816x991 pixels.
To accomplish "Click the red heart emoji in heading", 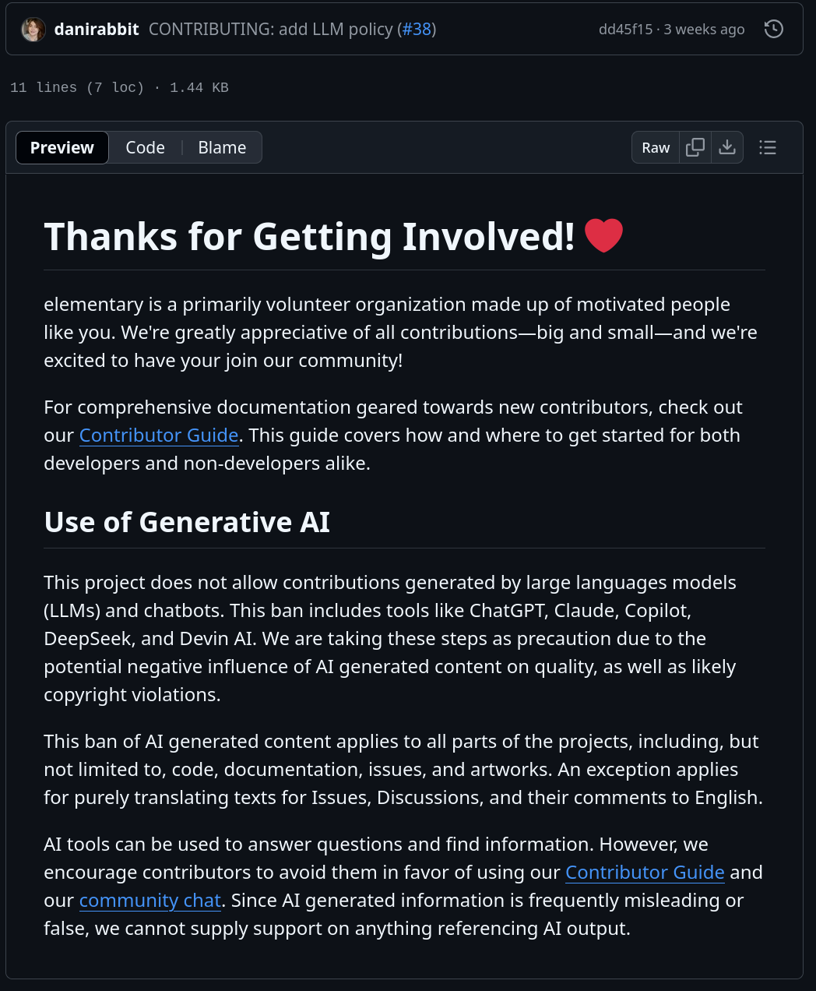I will pyautogui.click(x=603, y=236).
